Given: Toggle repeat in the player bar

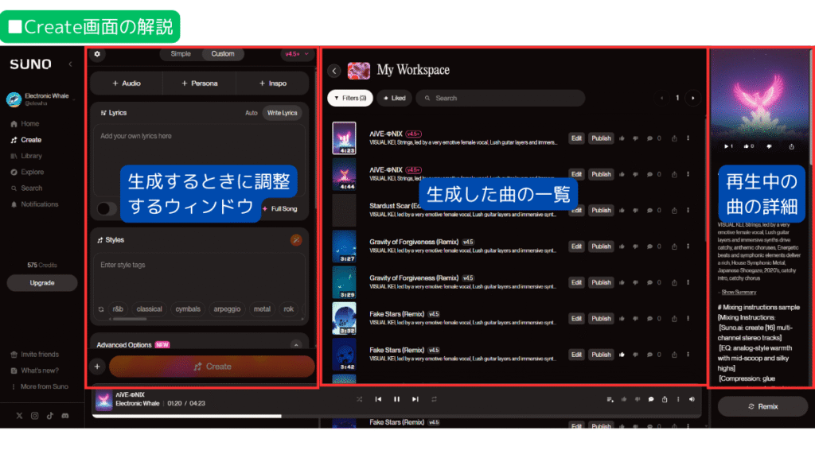Looking at the screenshot, I should pos(434,399).
